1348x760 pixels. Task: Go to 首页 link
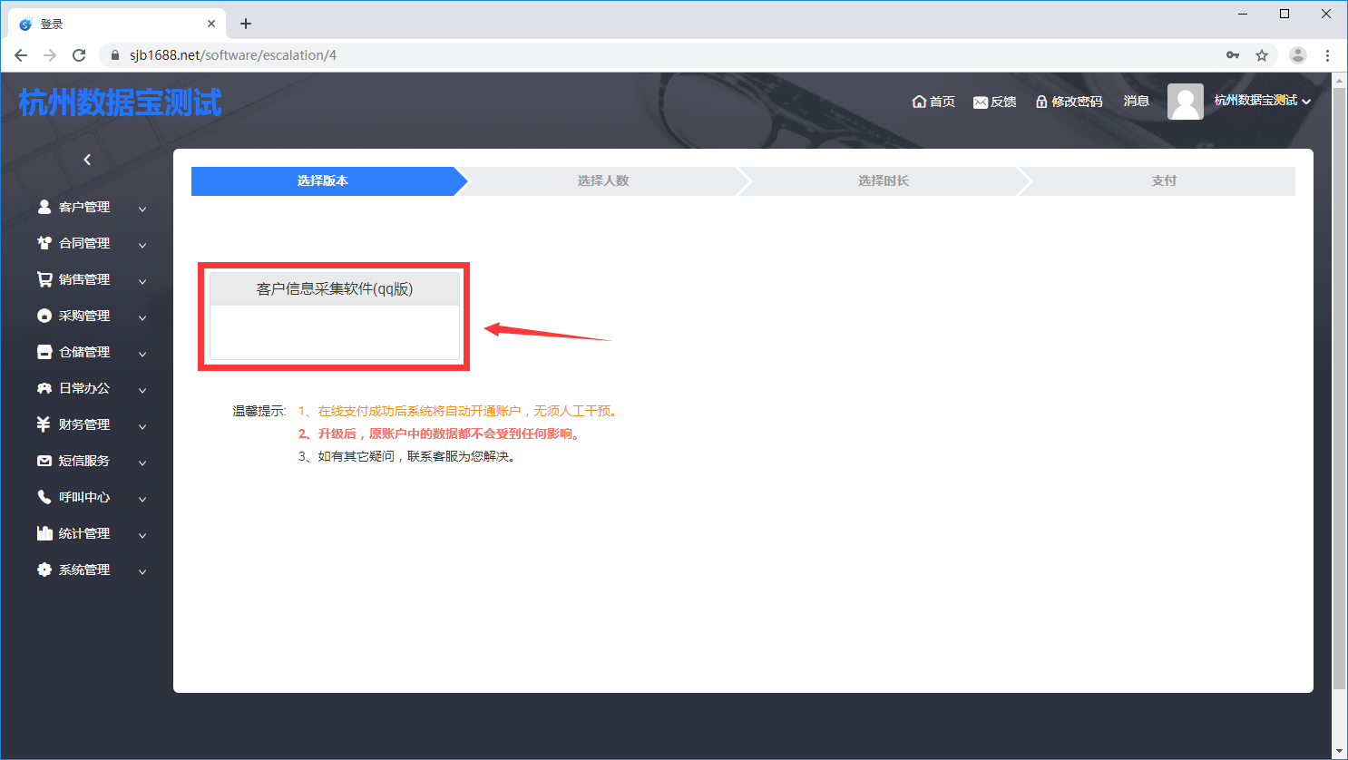(933, 102)
